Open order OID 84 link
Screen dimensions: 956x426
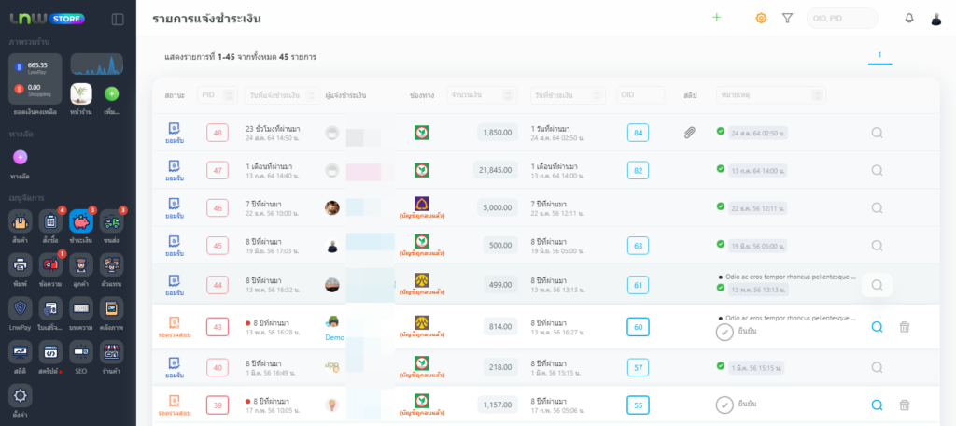pos(639,133)
